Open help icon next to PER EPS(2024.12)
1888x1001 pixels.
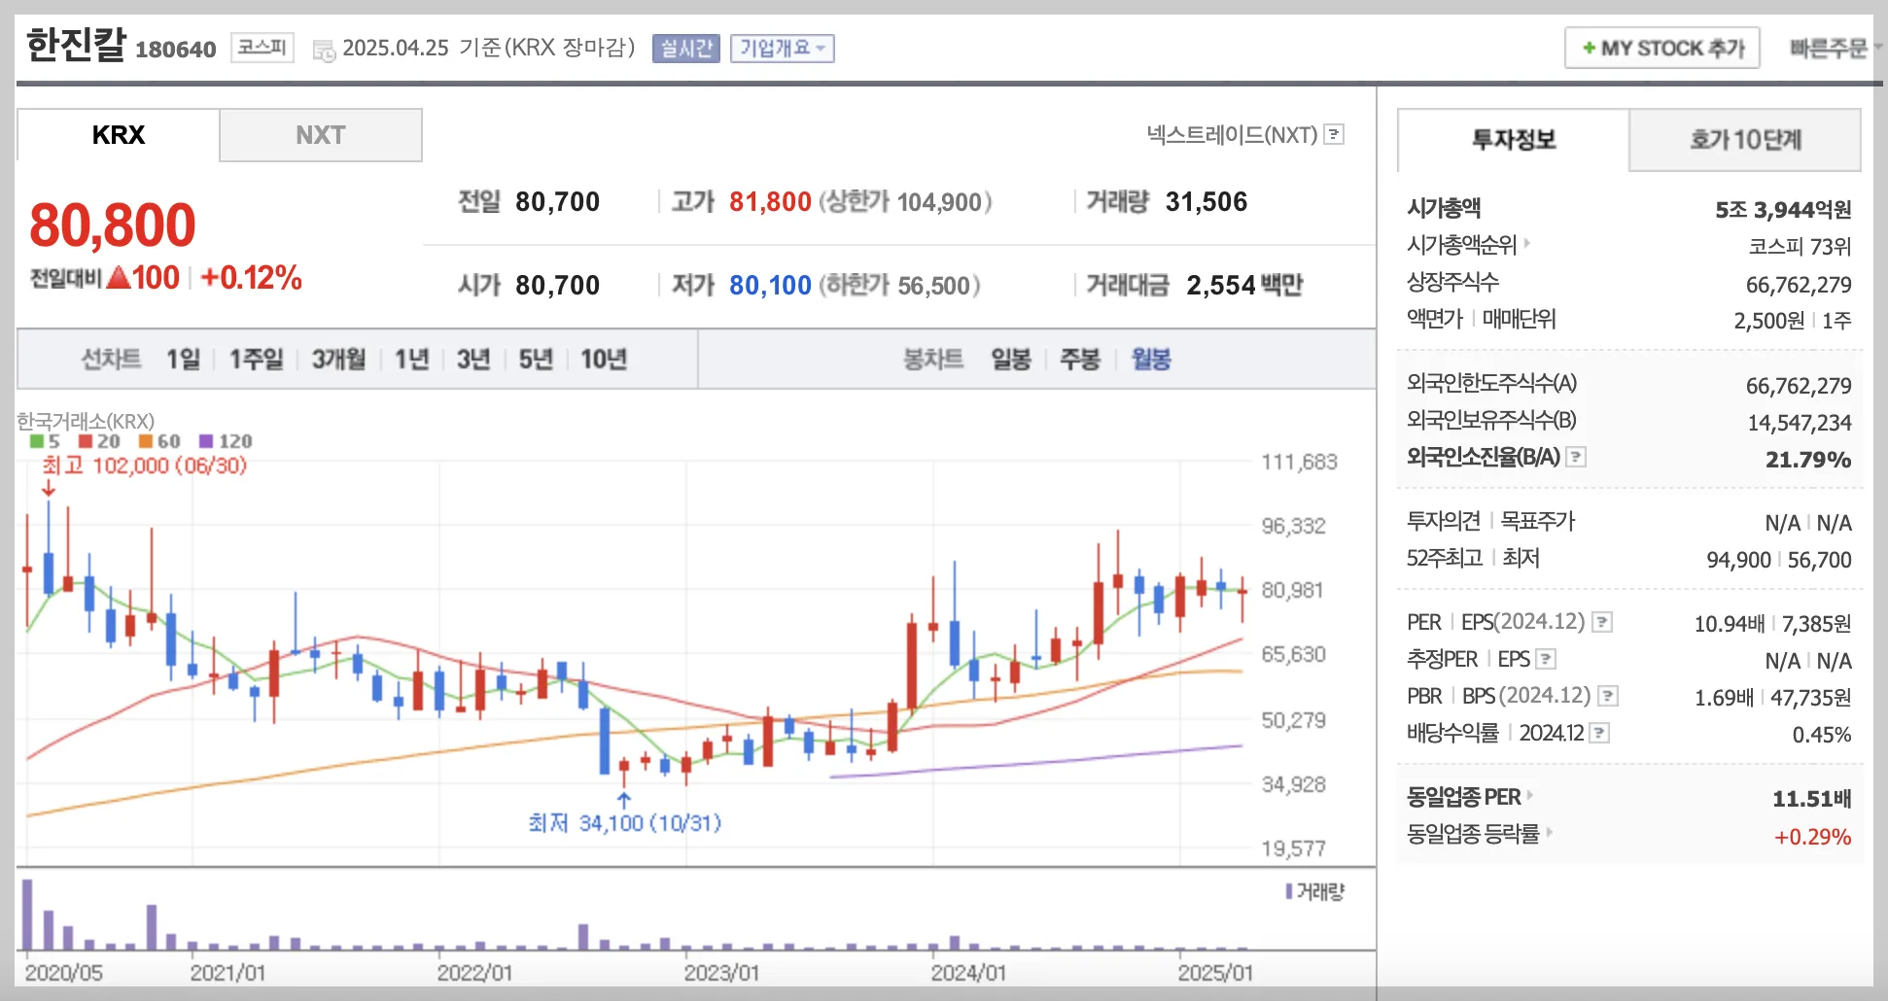[x=1602, y=622]
